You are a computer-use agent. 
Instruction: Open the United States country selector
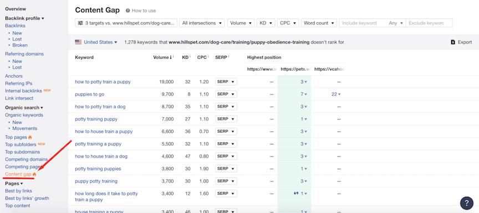(x=100, y=43)
